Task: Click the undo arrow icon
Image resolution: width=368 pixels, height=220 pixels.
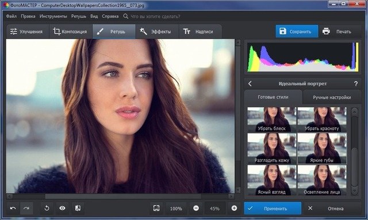Action: tap(13, 208)
